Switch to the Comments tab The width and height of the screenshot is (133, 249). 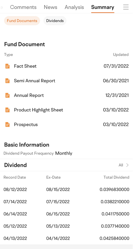tap(23, 7)
